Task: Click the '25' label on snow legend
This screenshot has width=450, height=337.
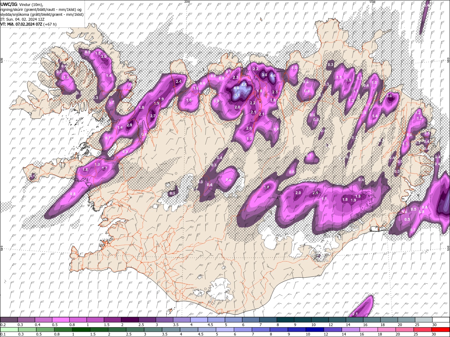Action: (417, 325)
